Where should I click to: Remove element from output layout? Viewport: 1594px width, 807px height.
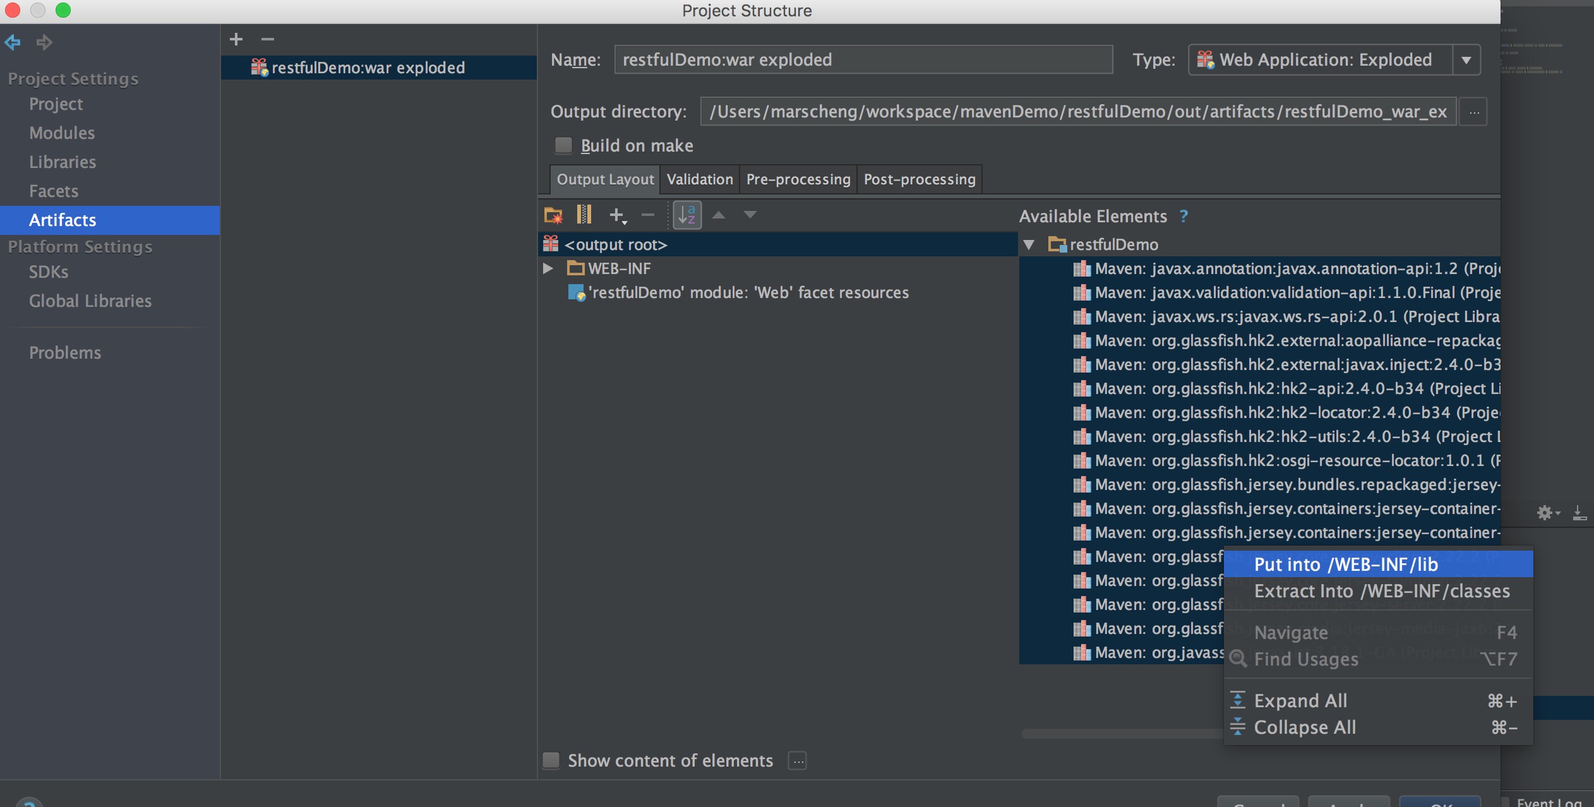click(648, 215)
